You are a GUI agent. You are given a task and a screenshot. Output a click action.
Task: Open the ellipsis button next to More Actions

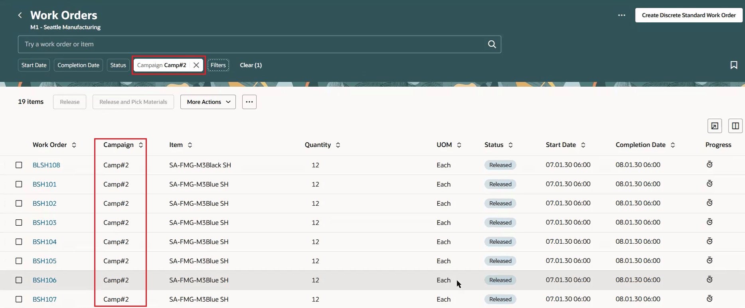(x=249, y=102)
